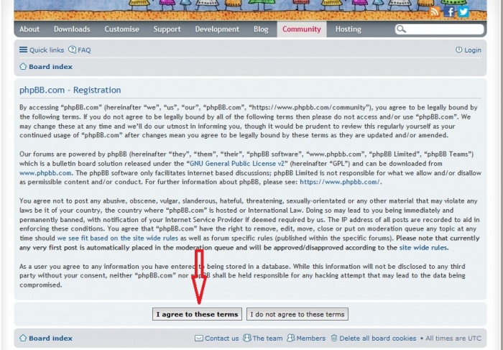
Task: Click the home icon beside bottom Board index
Action: pyautogui.click(x=23, y=338)
